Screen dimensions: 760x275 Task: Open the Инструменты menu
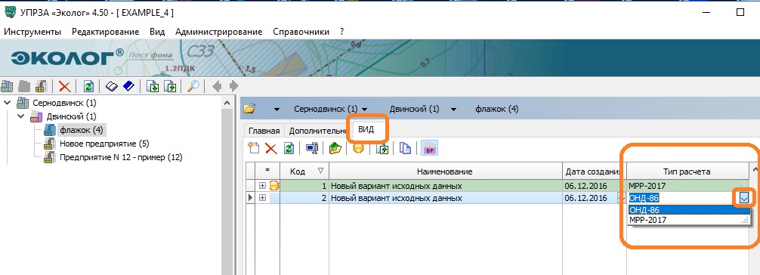click(32, 32)
